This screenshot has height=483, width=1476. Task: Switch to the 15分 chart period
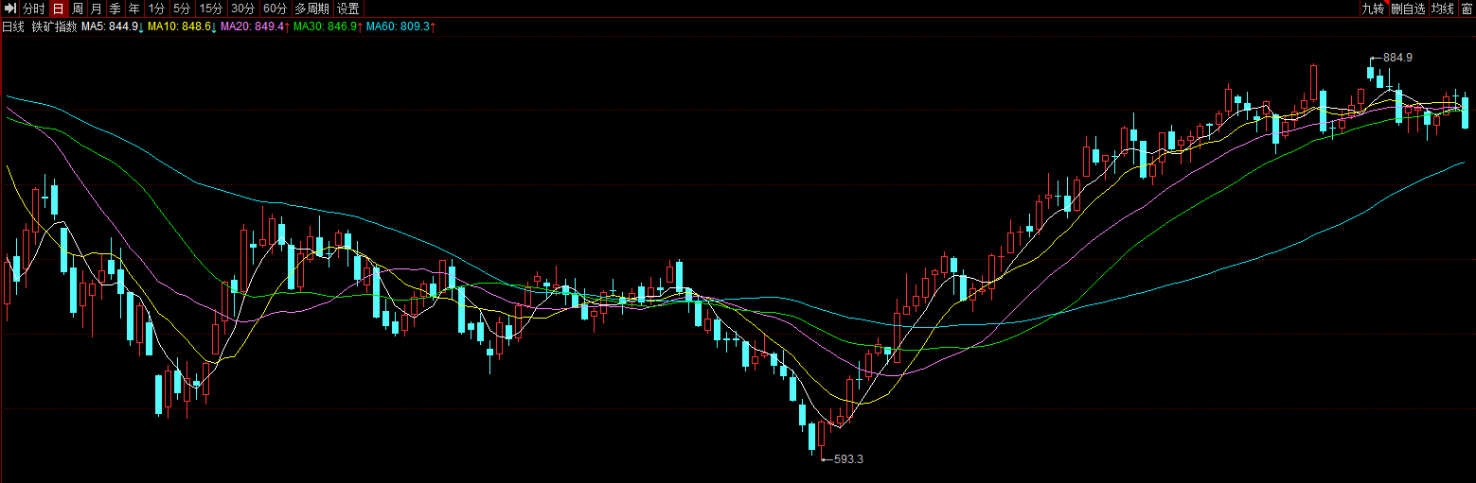(211, 9)
